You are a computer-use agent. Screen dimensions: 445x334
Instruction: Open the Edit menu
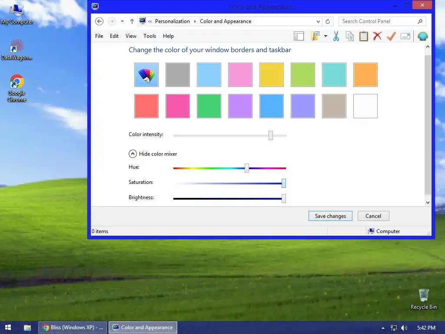point(114,36)
